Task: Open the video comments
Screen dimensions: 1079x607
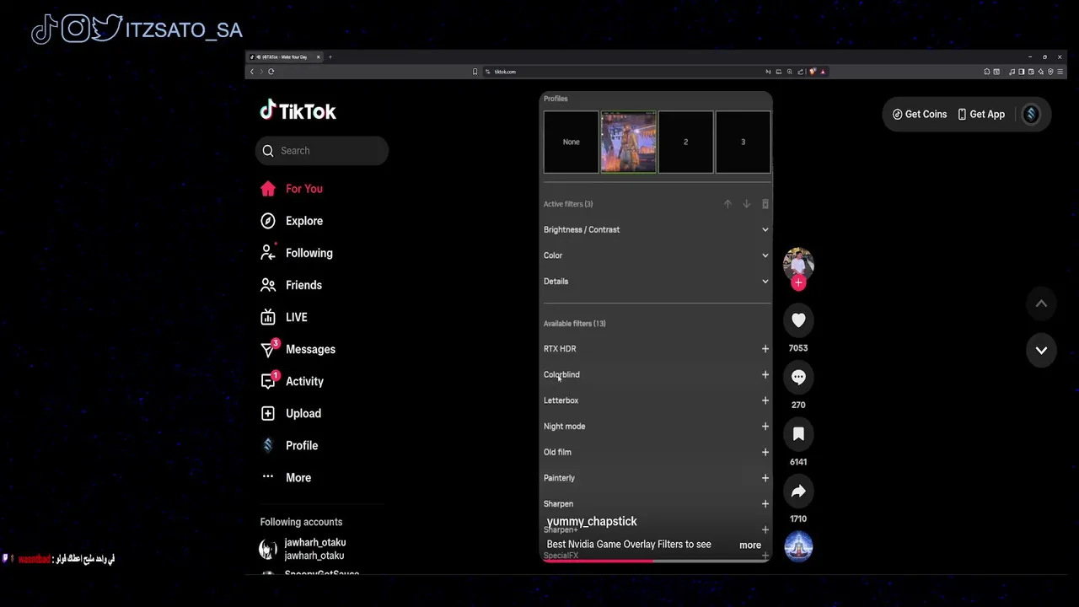Action: click(798, 378)
